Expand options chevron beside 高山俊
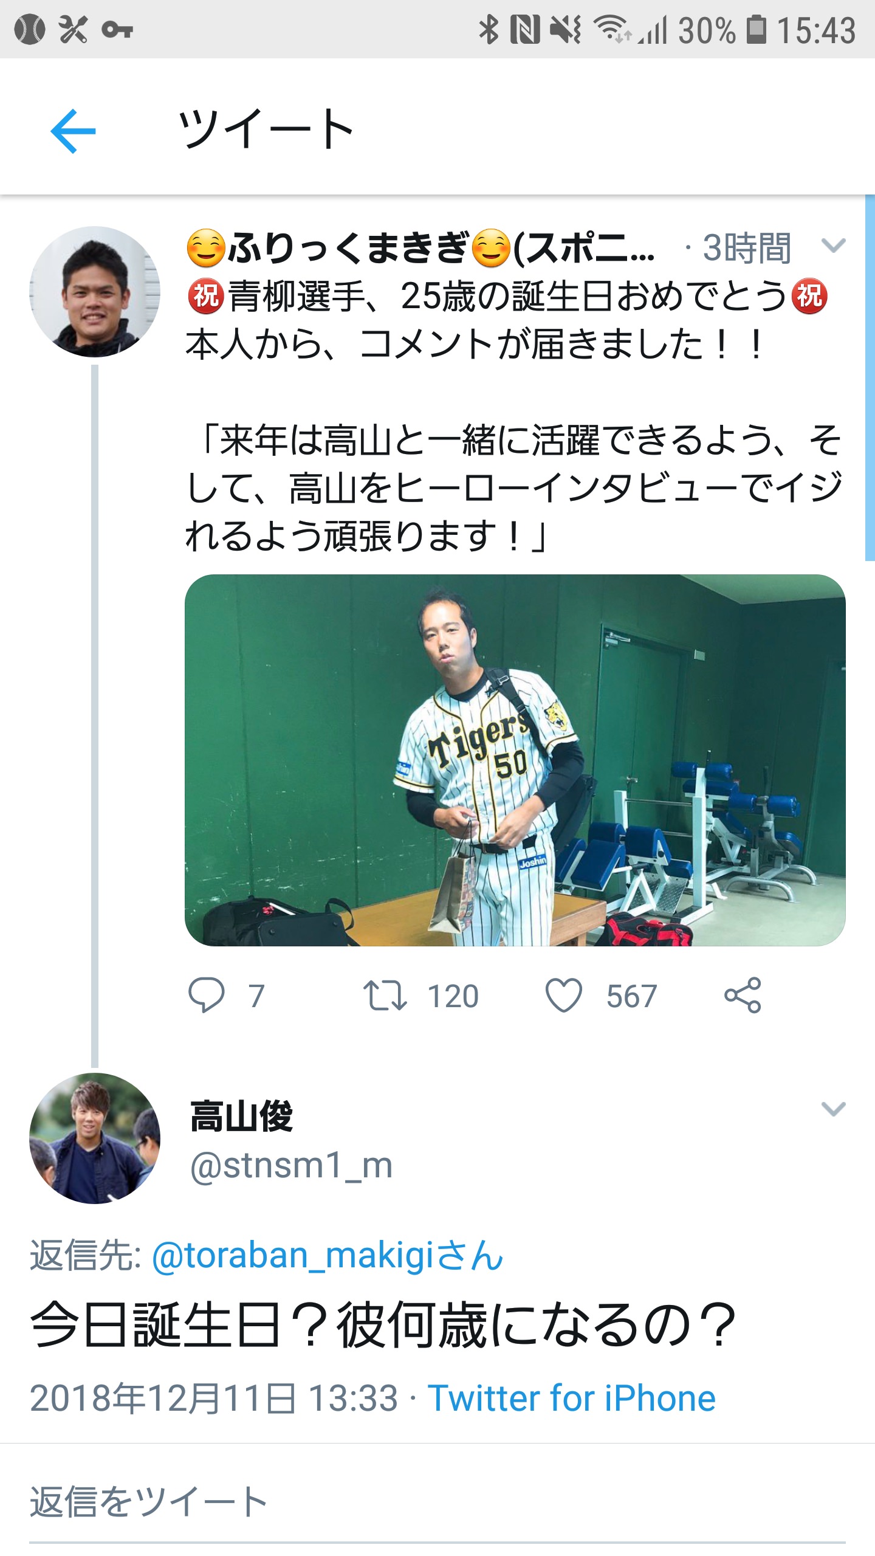This screenshot has height=1556, width=875. (833, 1109)
